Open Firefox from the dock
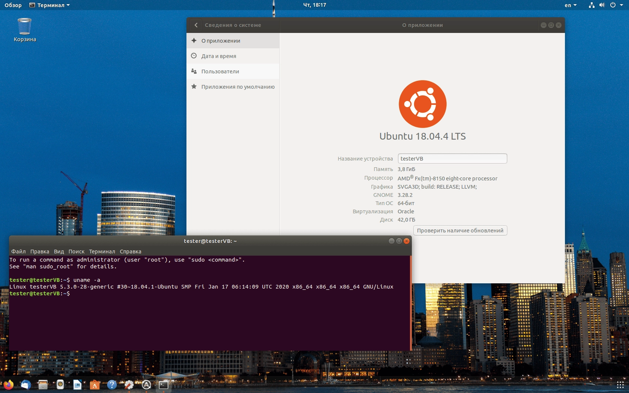This screenshot has height=393, width=629. point(8,384)
